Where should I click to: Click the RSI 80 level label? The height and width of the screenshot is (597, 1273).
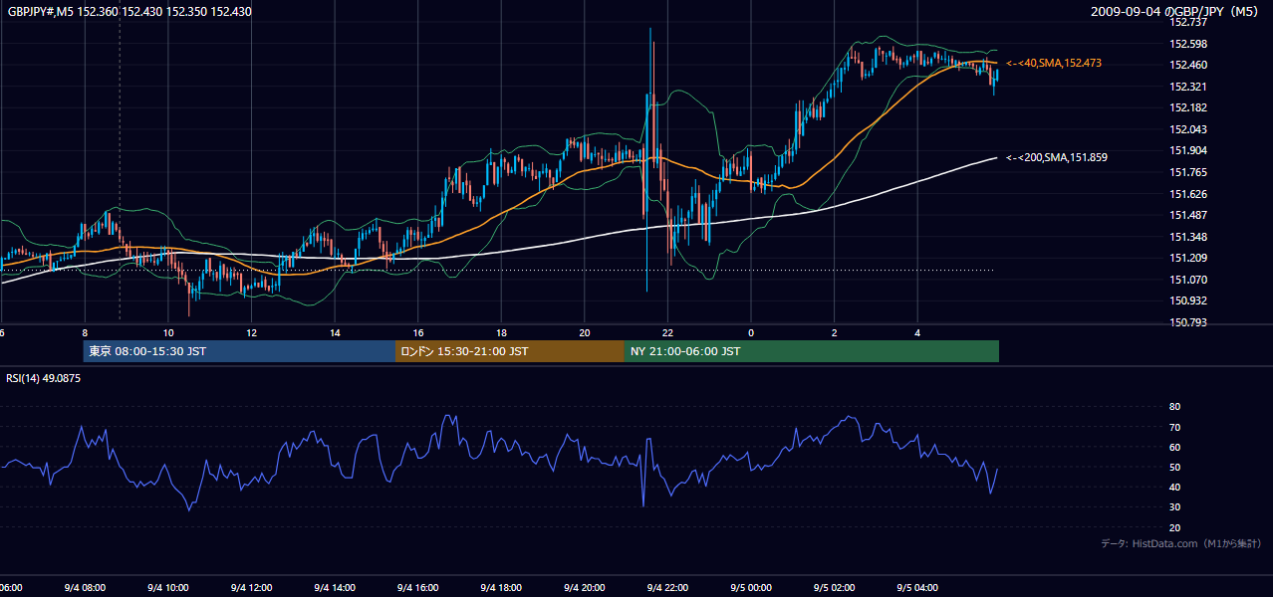tap(1174, 407)
